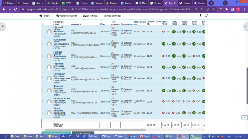This screenshot has height=139, width=248.
Task: Sort table by Затрачений час column
Action: tap(139, 23)
